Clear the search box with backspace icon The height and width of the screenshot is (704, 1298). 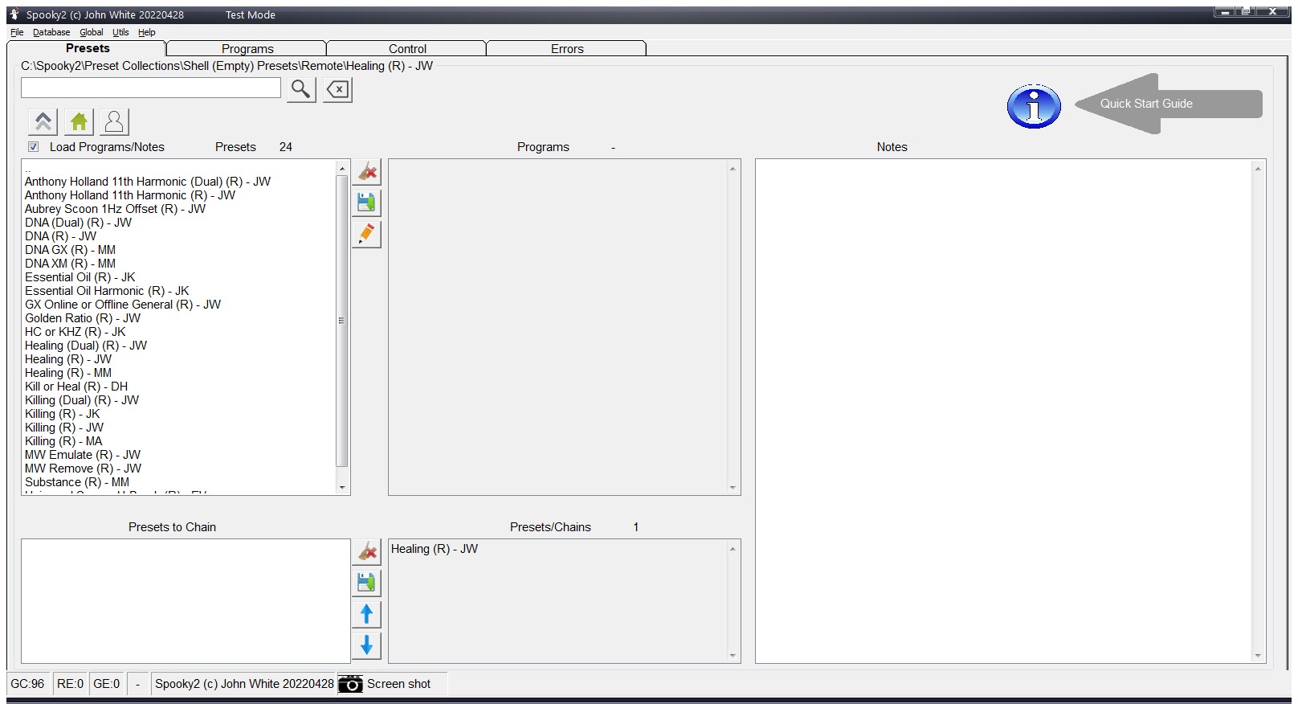(338, 89)
